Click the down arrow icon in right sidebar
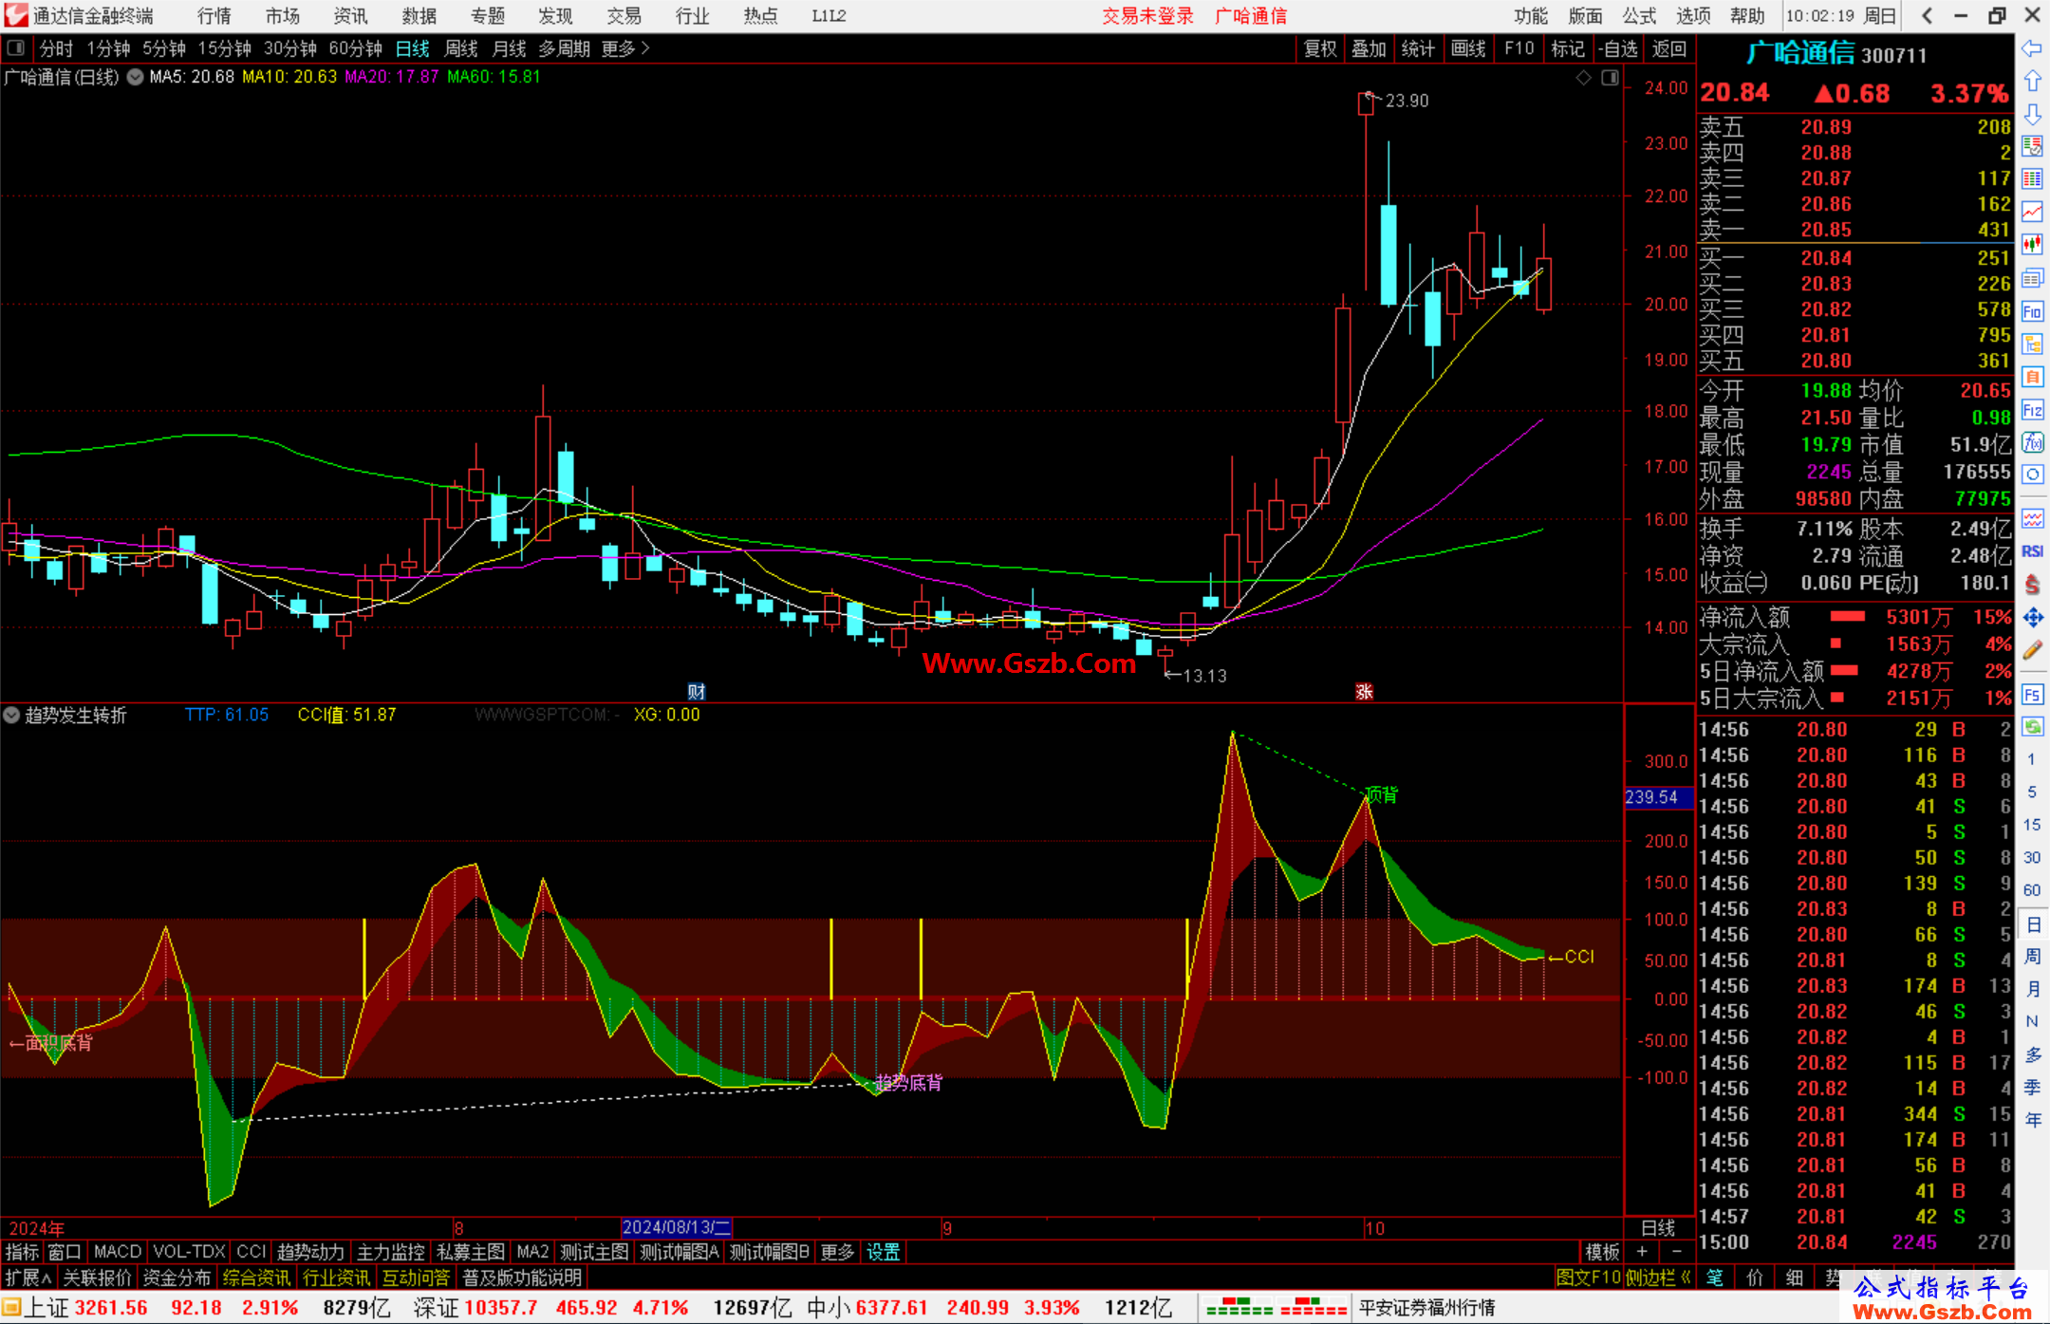The height and width of the screenshot is (1324, 2050). [2032, 114]
